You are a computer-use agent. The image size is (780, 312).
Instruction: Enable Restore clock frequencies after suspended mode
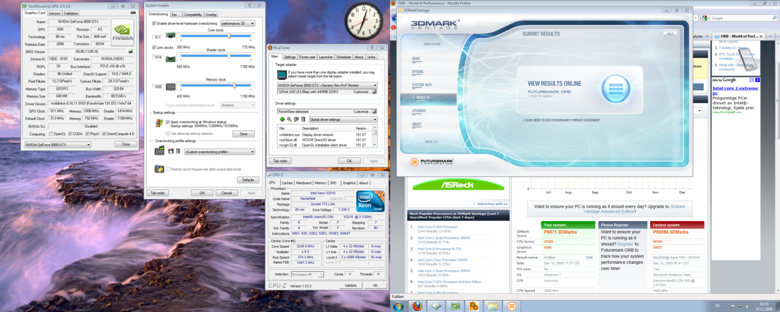[x=168, y=170]
